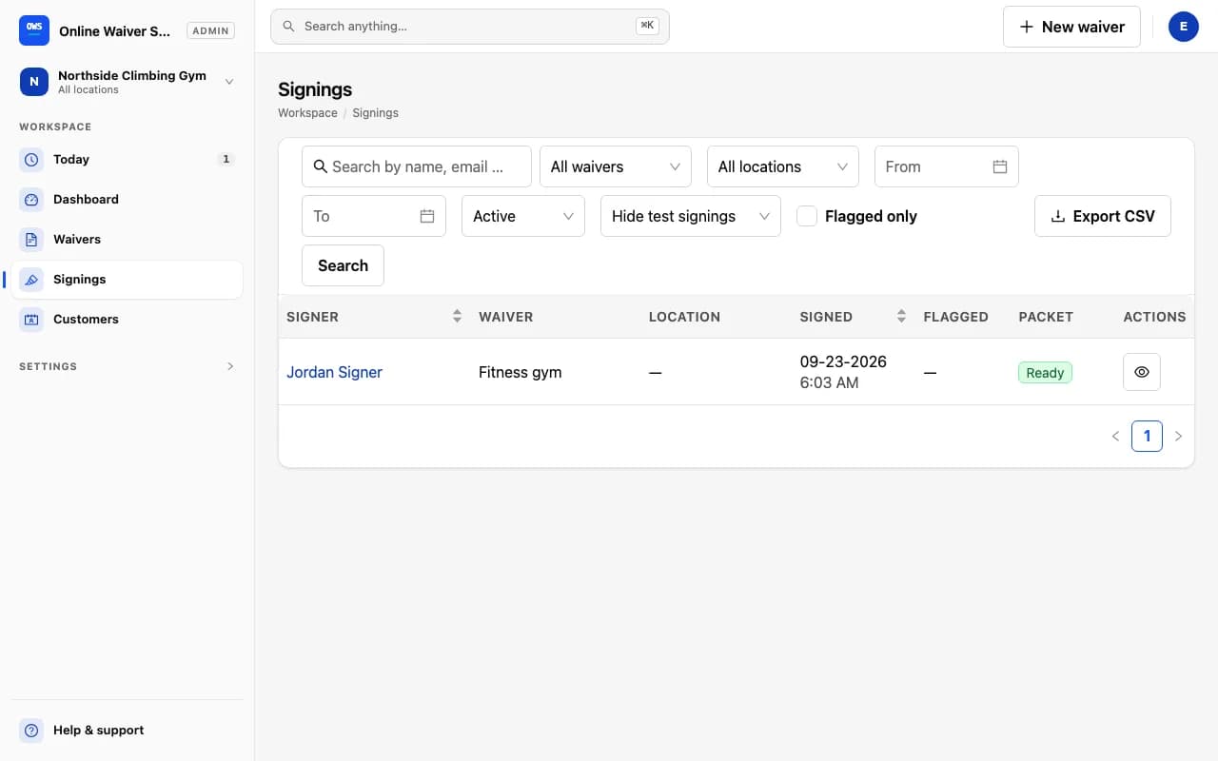This screenshot has height=761, width=1218.
Task: Click the Waivers document icon
Action: click(31, 240)
